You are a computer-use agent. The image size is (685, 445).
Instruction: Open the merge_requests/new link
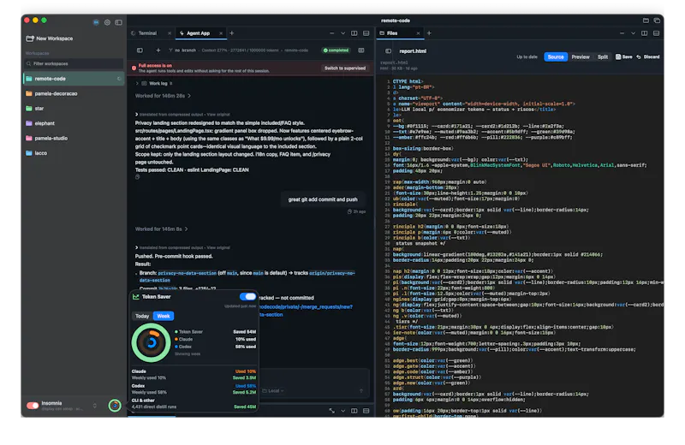click(x=306, y=307)
